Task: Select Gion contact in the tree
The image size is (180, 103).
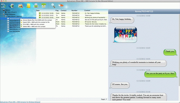Action: (15, 23)
